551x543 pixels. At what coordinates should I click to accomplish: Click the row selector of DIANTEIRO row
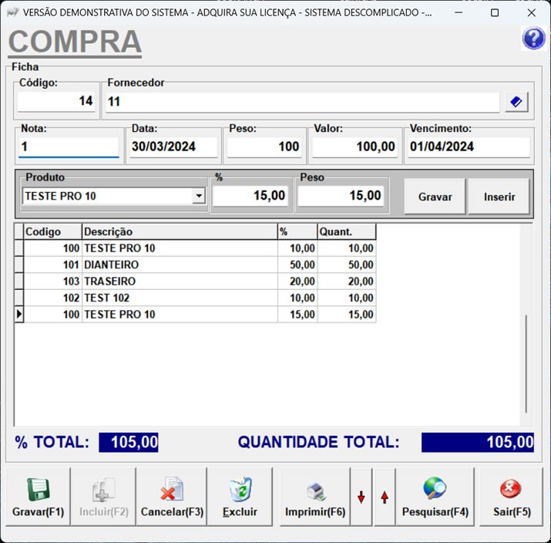point(19,265)
